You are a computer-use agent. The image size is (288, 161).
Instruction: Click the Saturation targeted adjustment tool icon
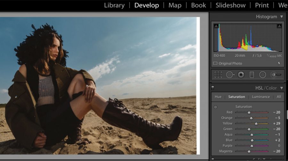pyautogui.click(x=215, y=107)
